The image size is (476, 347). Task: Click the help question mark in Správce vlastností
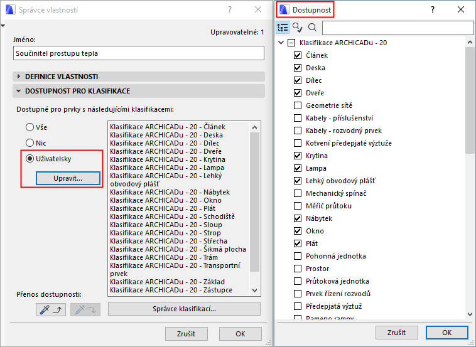click(230, 10)
